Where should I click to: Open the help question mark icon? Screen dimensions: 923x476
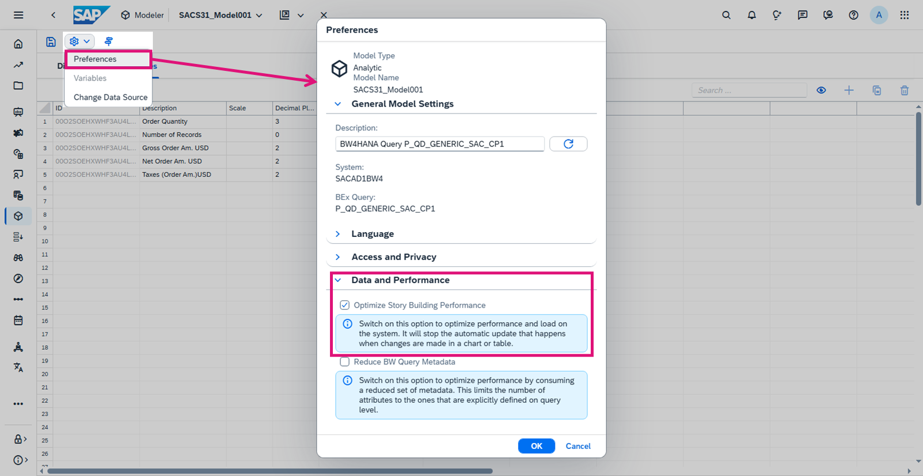pyautogui.click(x=853, y=15)
